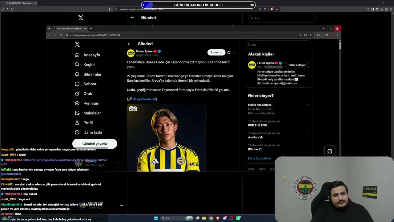
Task: Open Bildirimler bell icon
Action: pyautogui.click(x=77, y=74)
